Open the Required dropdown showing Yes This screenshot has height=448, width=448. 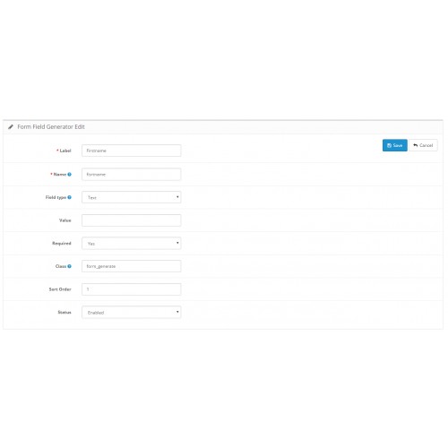tap(132, 244)
